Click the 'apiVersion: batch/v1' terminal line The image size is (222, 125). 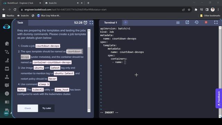pos(115,28)
